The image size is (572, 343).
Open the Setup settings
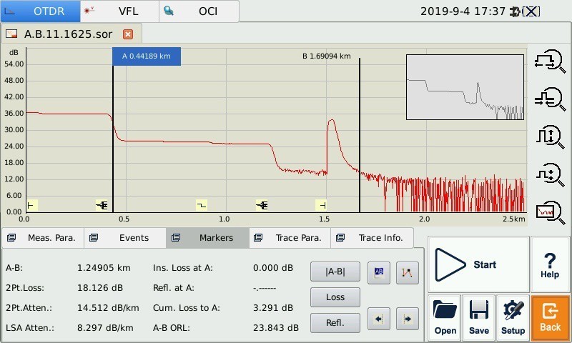click(513, 317)
